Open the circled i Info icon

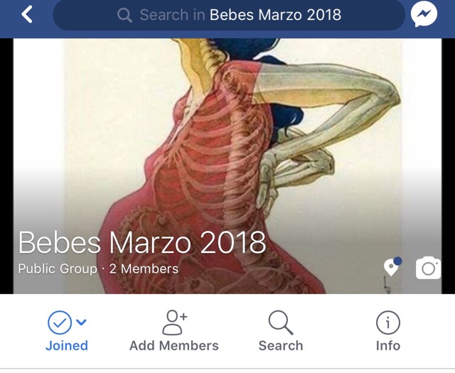coord(388,323)
